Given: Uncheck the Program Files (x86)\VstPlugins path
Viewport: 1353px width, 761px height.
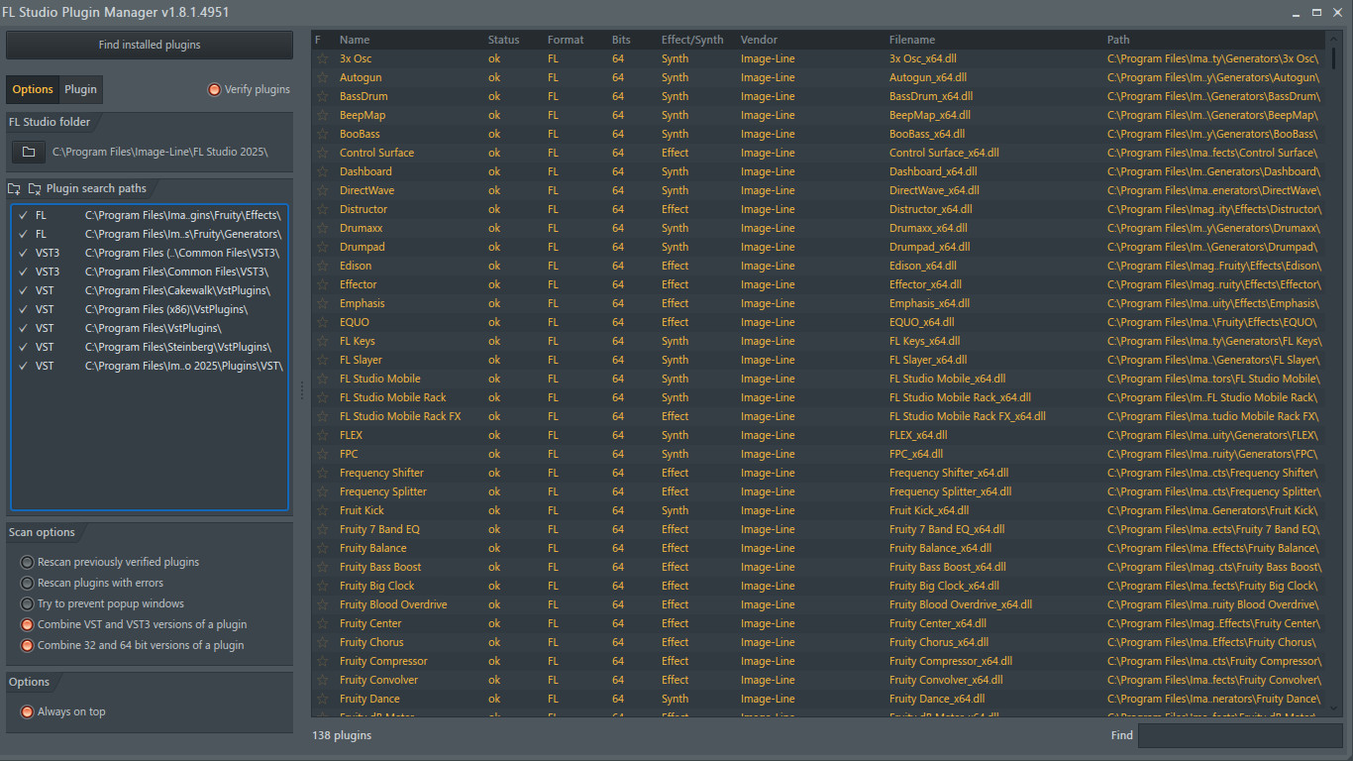Looking at the screenshot, I should point(23,309).
